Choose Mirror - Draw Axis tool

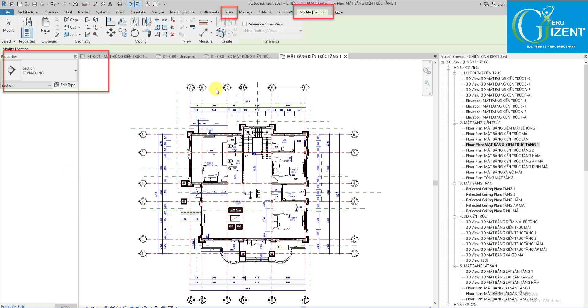[146, 21]
